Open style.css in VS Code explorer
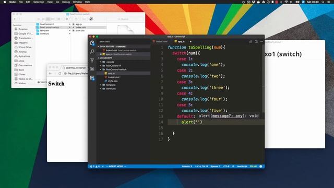 click(113, 81)
